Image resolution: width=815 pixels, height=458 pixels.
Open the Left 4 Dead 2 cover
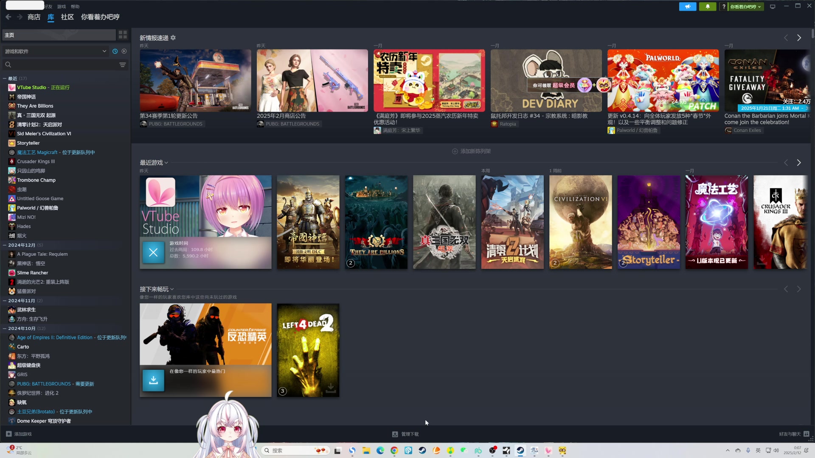pyautogui.click(x=308, y=350)
